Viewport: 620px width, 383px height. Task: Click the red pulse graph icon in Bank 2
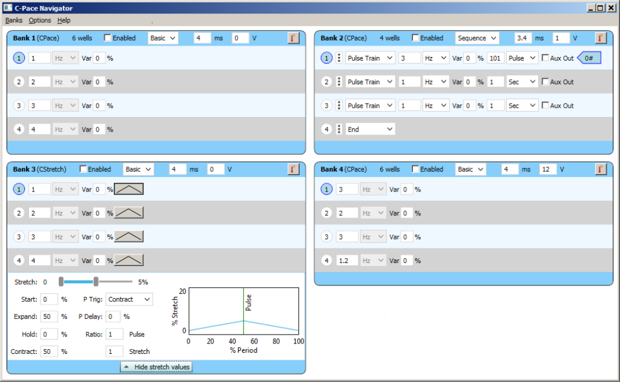click(x=601, y=38)
